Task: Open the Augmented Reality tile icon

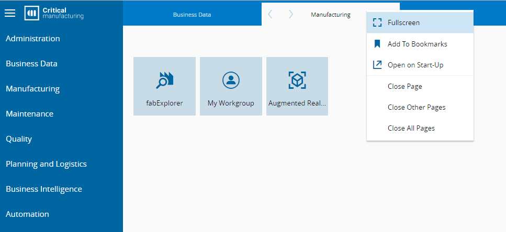Action: click(297, 80)
